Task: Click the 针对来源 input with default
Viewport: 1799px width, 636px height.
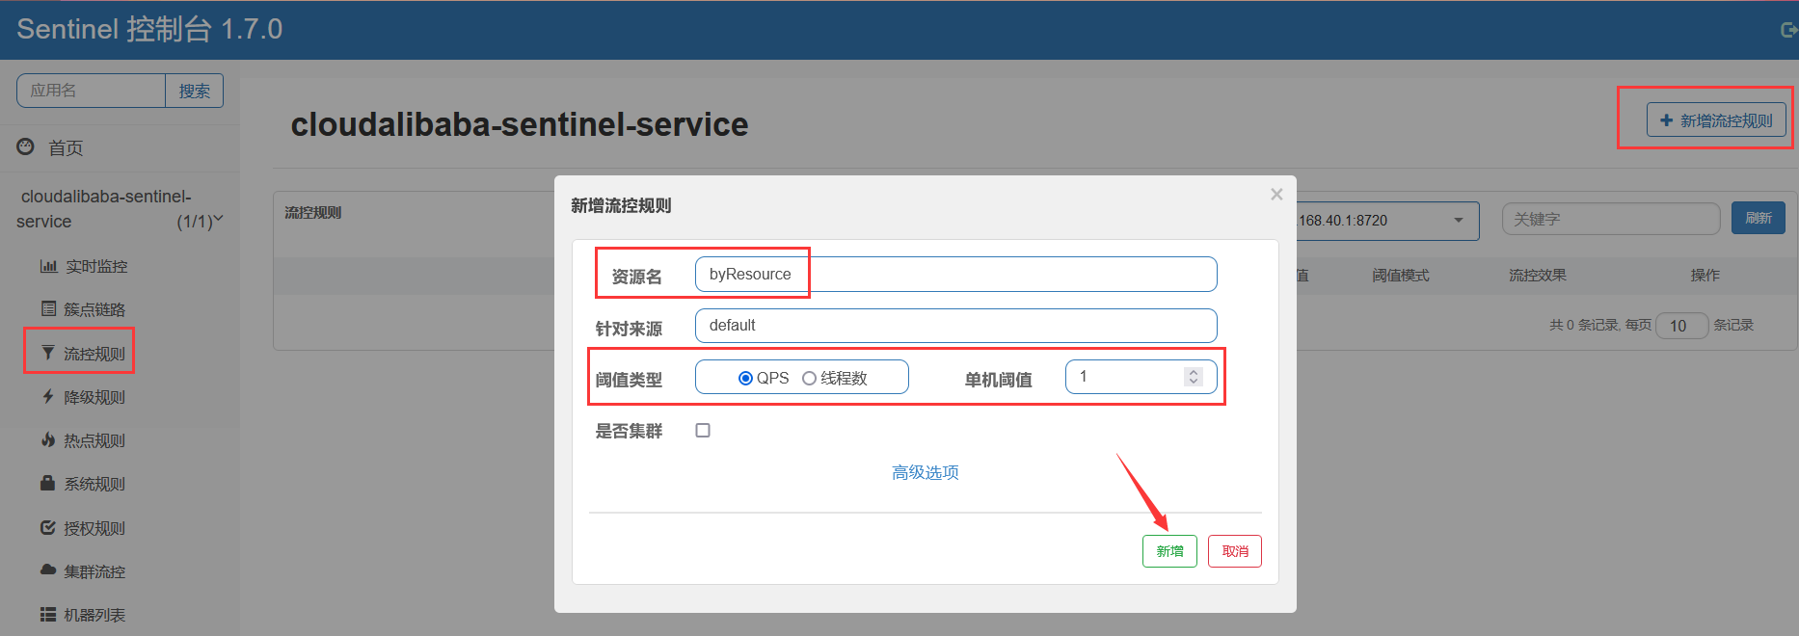Action: (955, 326)
